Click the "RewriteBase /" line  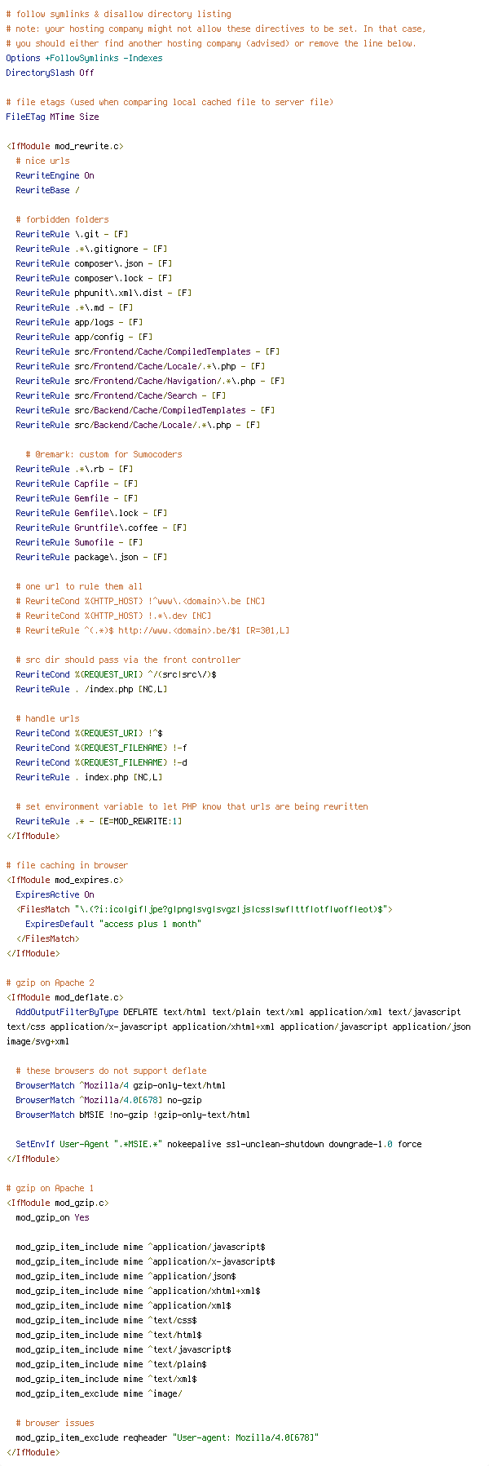(x=47, y=190)
